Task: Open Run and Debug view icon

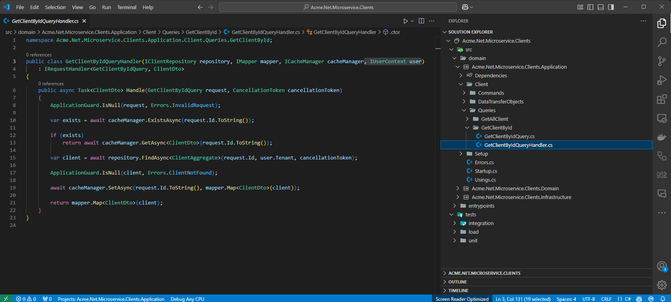Action: [x=662, y=80]
